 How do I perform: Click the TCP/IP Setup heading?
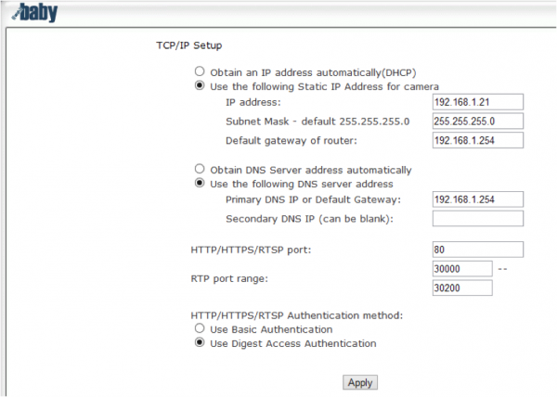(x=189, y=45)
